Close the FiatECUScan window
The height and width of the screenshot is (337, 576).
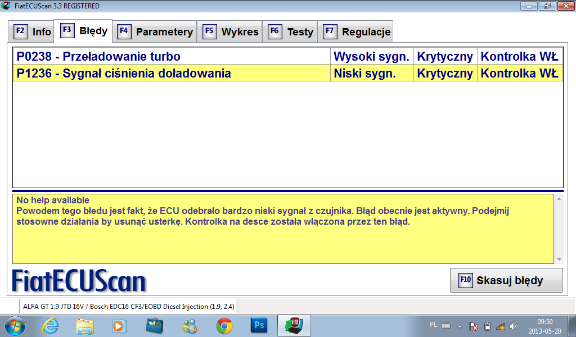click(566, 6)
